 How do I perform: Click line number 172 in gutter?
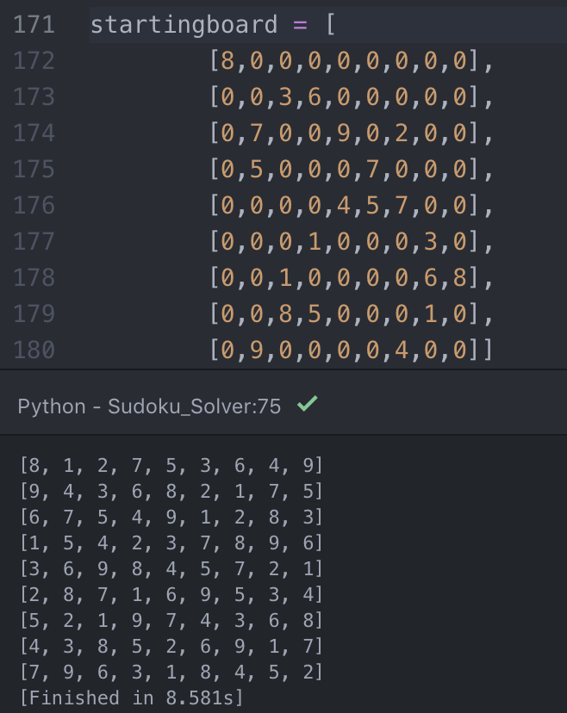click(x=34, y=60)
